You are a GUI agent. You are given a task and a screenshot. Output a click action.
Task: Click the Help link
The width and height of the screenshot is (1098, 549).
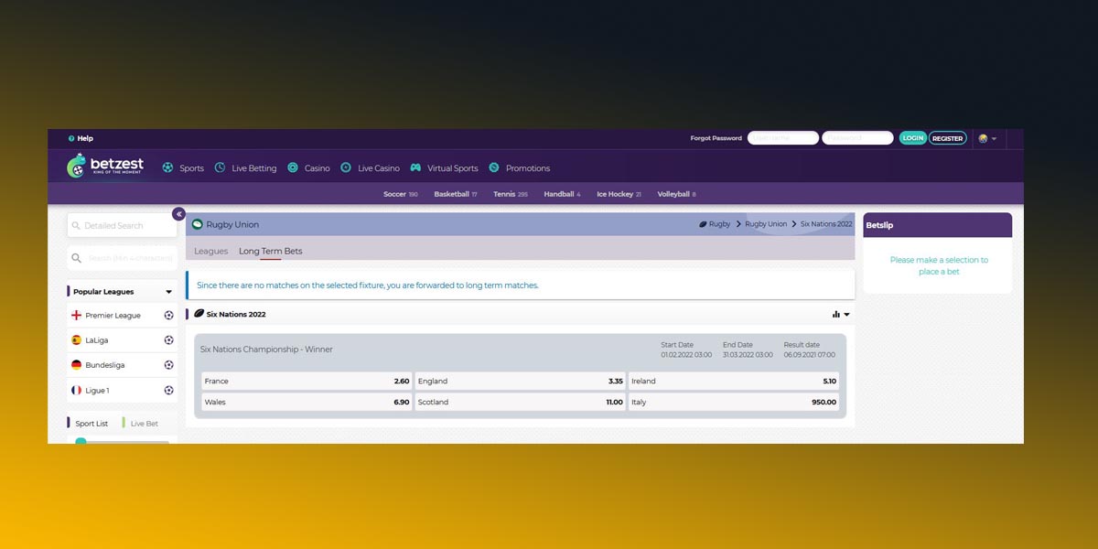(85, 138)
